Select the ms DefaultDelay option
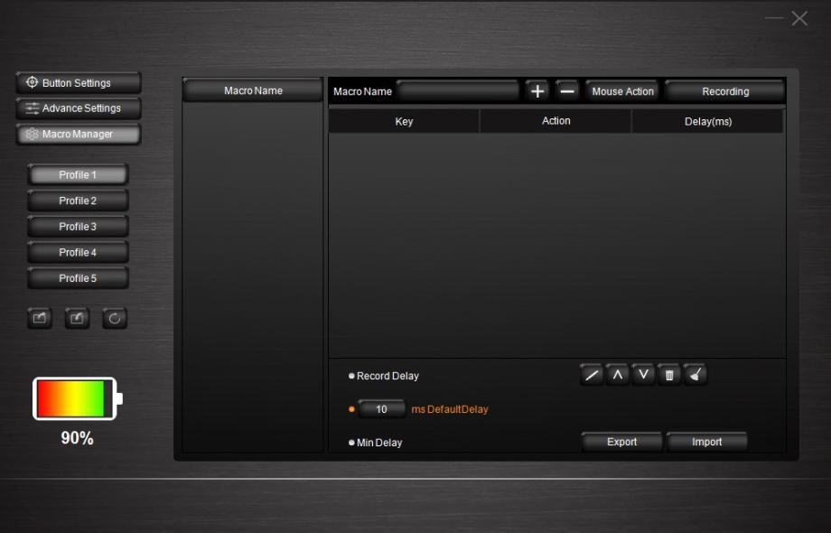This screenshot has width=831, height=533. (x=351, y=409)
